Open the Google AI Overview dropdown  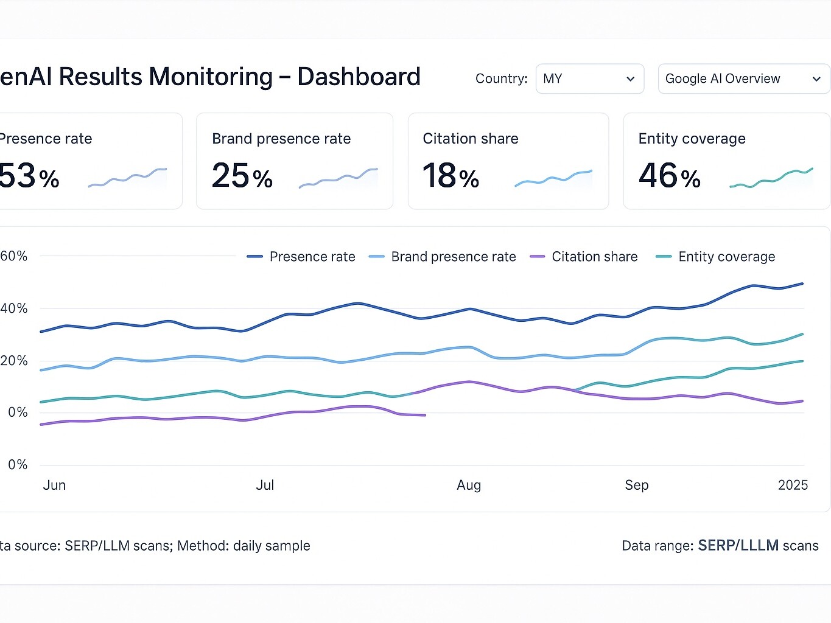tap(743, 78)
